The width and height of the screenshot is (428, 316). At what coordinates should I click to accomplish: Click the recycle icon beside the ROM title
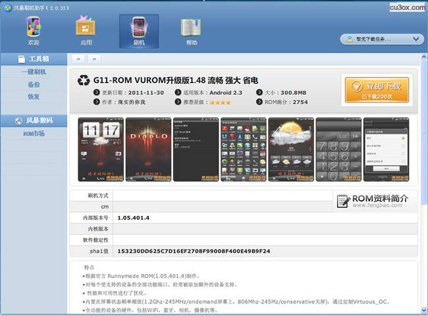pos(84,80)
